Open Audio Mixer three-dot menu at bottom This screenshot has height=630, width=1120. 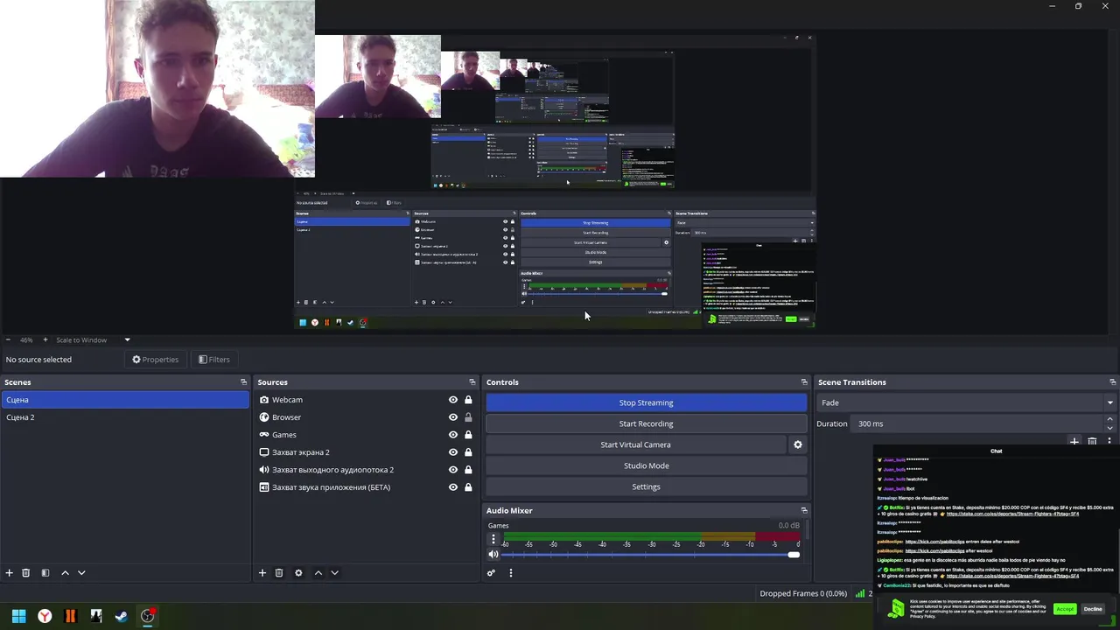coord(511,573)
